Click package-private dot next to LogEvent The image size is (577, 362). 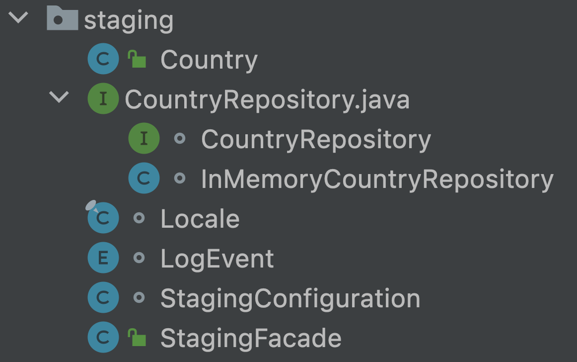pyautogui.click(x=139, y=258)
